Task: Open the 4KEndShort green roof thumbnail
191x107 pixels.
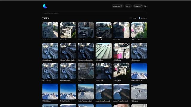Action: 104,51
